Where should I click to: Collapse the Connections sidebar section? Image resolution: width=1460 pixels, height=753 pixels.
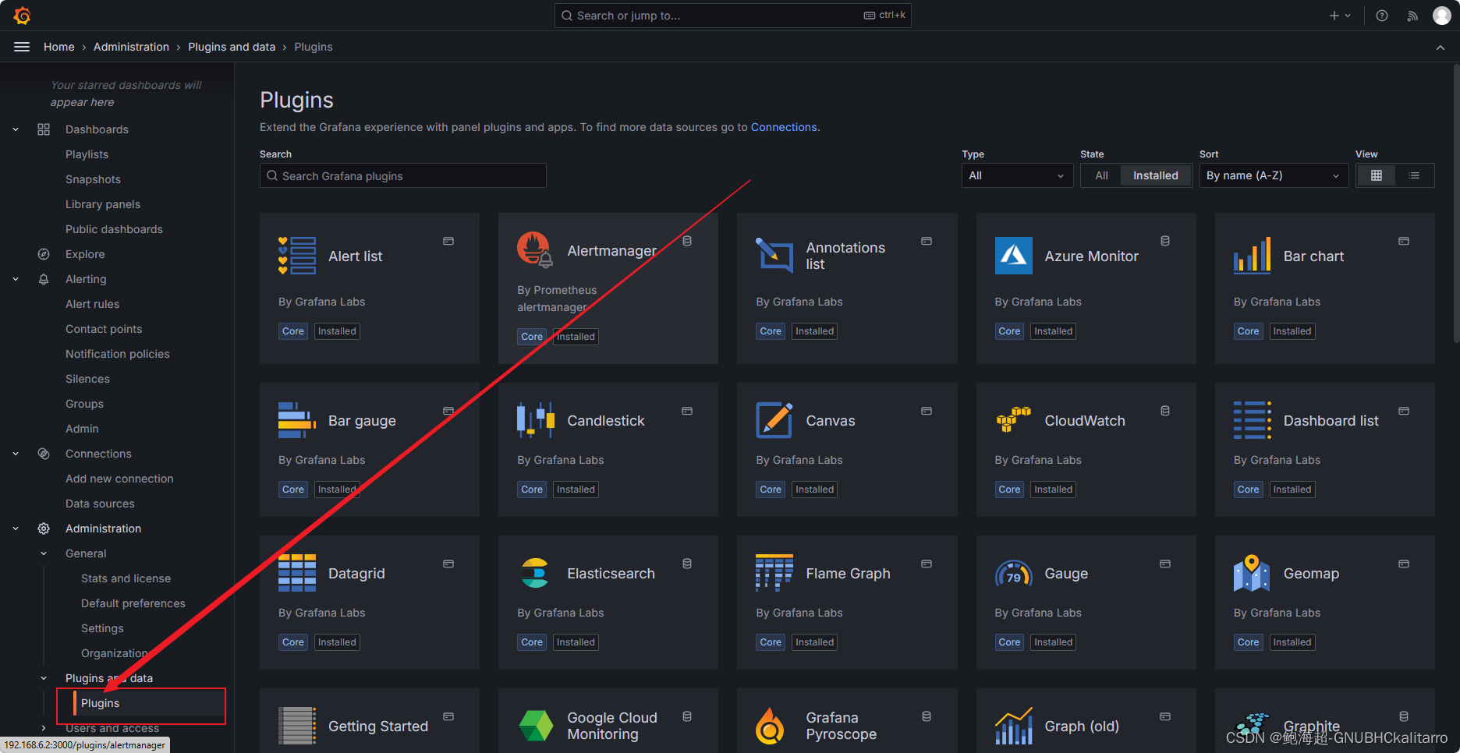(x=16, y=454)
